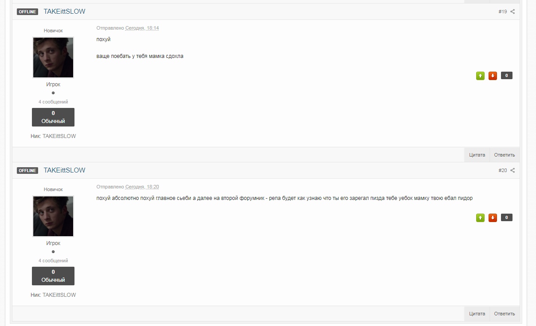Open TAKEittSLOW profile from post #20 header

tap(64, 170)
